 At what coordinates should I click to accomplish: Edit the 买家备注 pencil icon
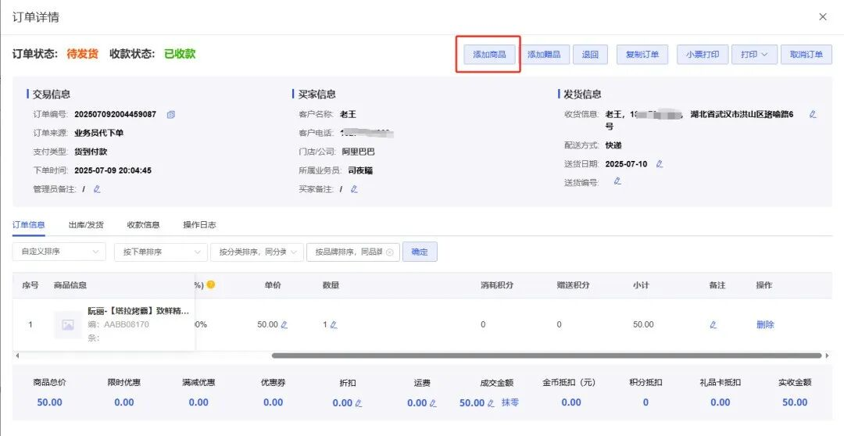[x=354, y=189]
